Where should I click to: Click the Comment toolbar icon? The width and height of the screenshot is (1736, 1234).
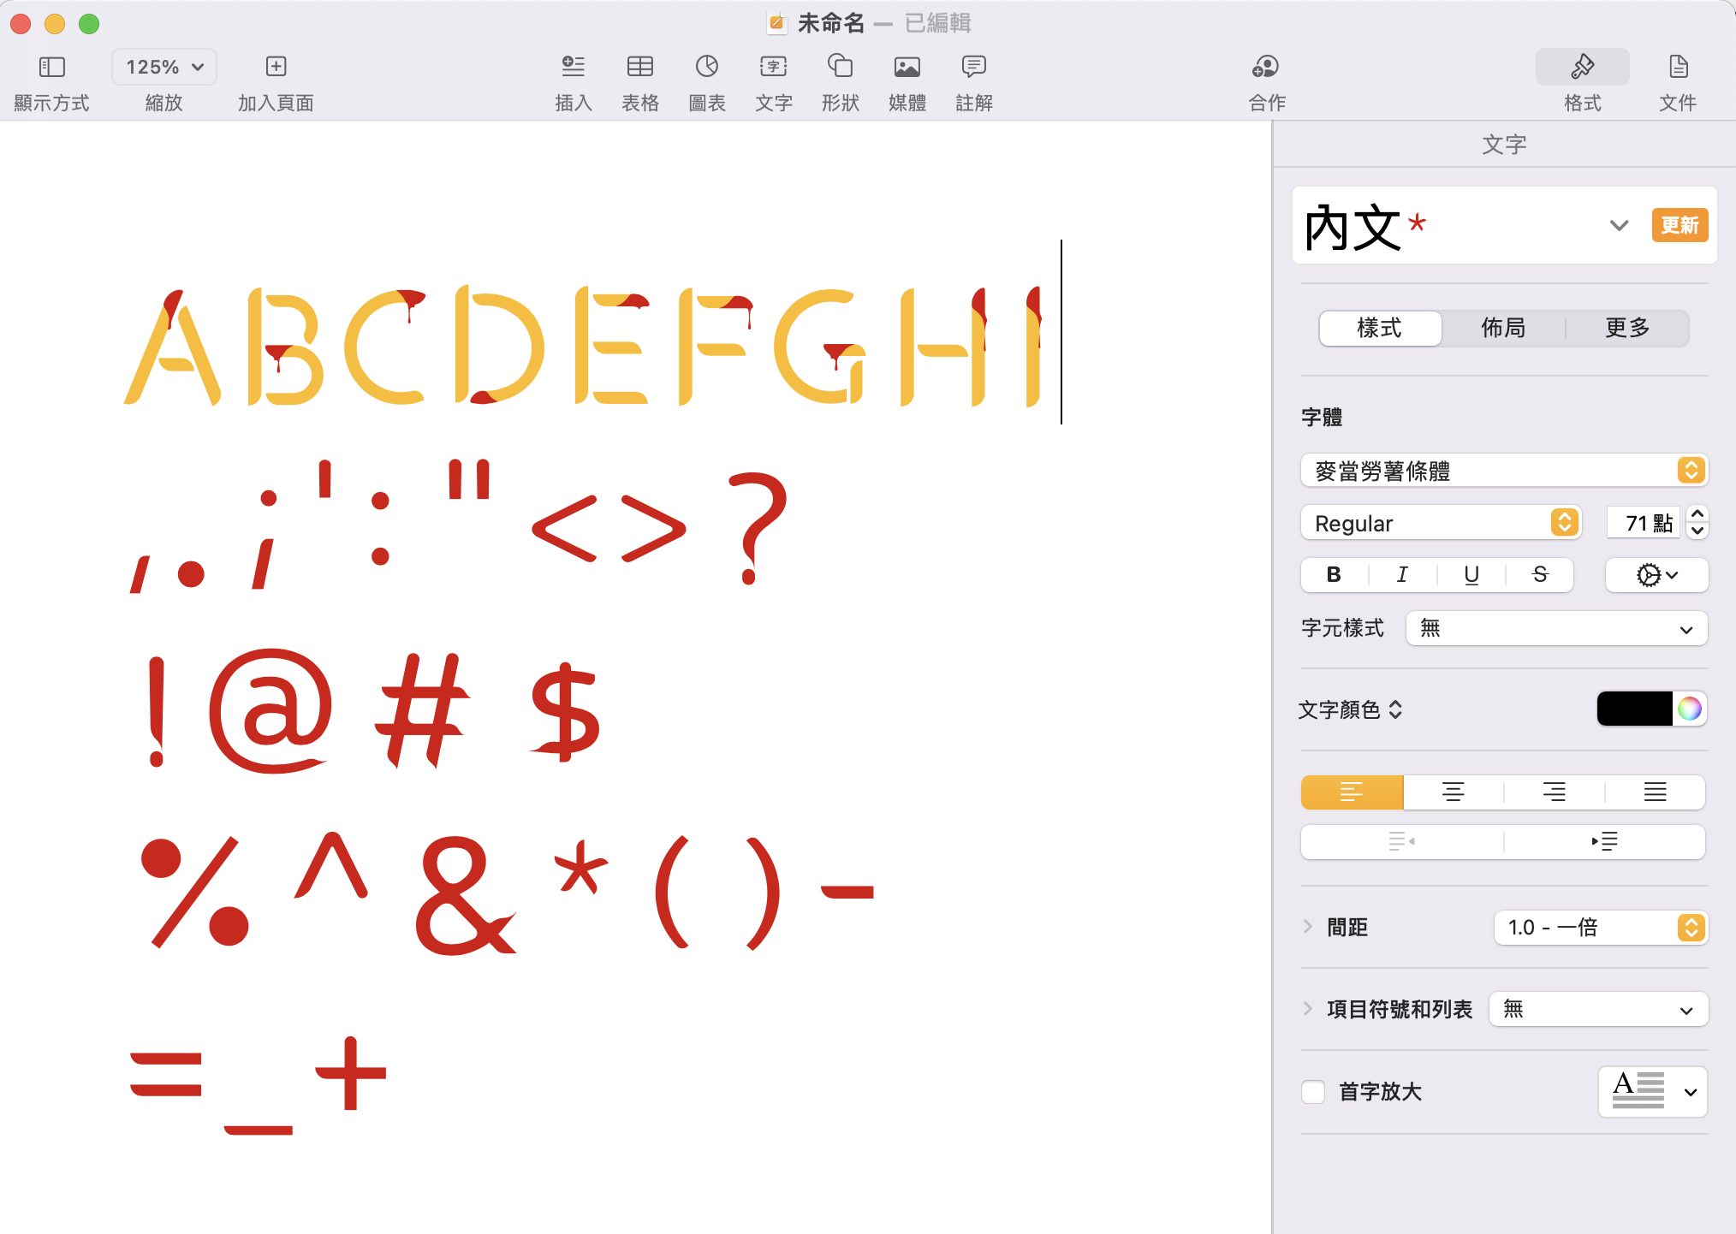[973, 67]
